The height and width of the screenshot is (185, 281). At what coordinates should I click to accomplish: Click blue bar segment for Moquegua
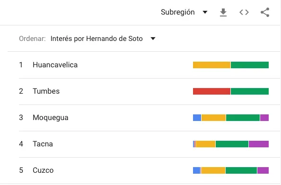[x=197, y=118]
